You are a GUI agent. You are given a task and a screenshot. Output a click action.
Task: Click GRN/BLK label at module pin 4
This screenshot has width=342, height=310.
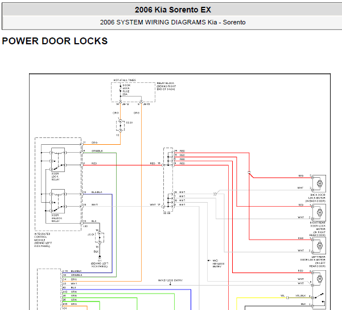coord(97,151)
